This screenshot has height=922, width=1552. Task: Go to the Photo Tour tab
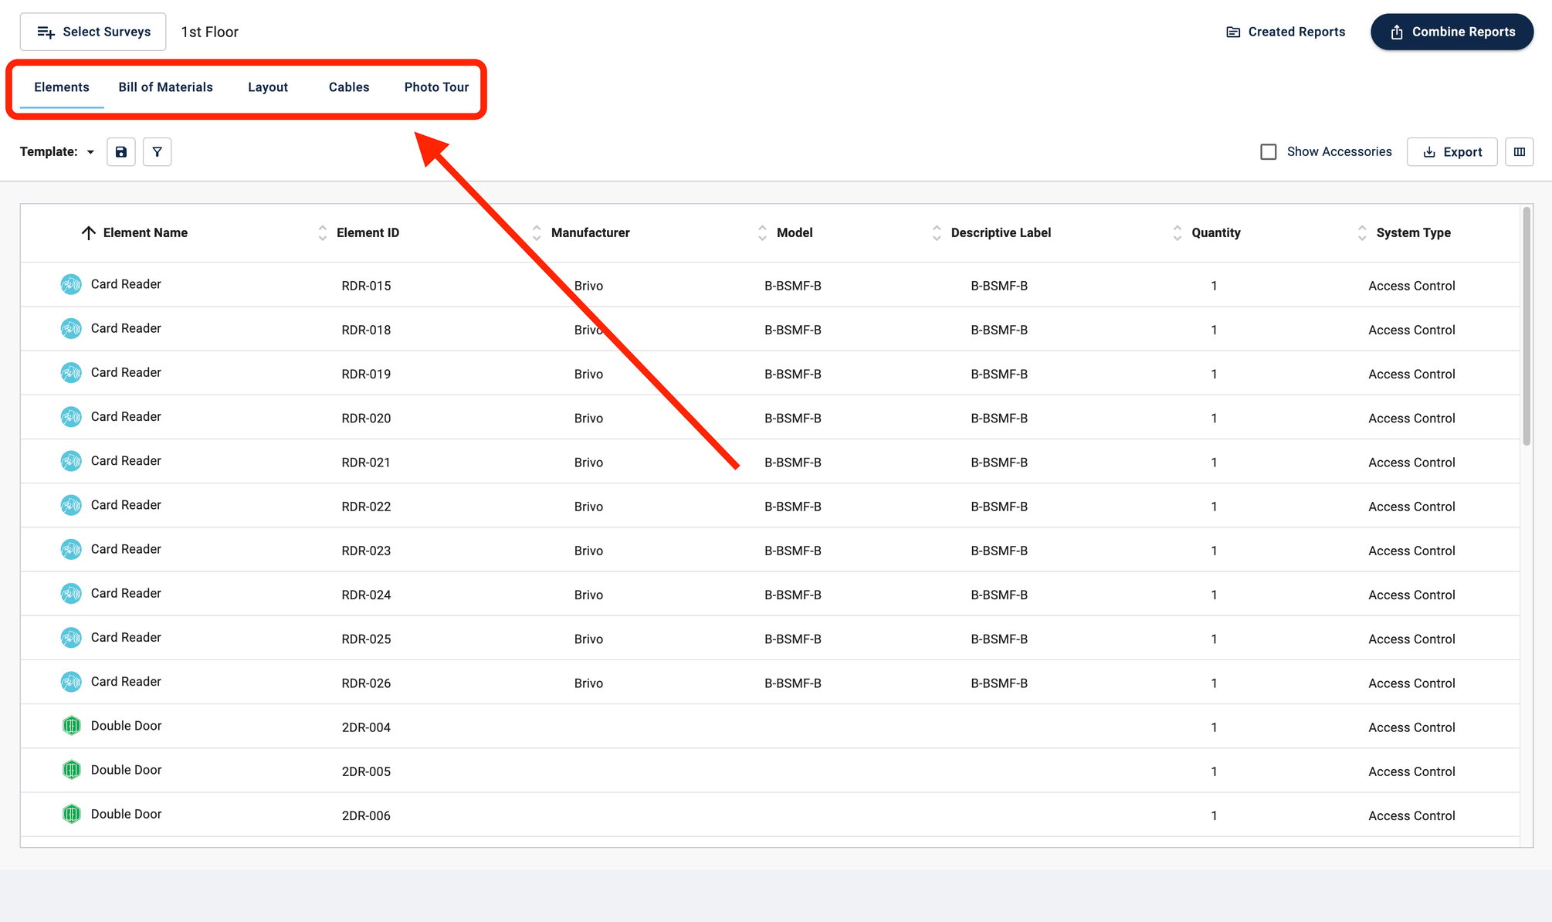(x=436, y=87)
